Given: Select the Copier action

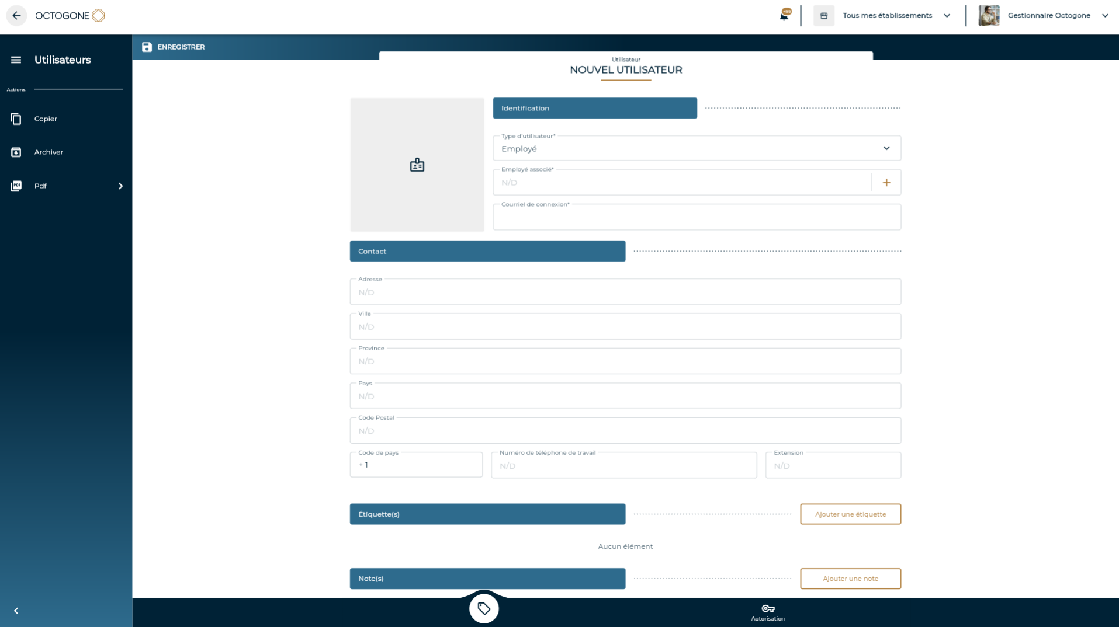Looking at the screenshot, I should click(46, 119).
